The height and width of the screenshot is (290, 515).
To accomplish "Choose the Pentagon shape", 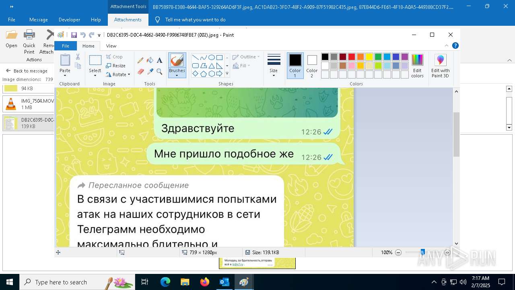I will click(203, 74).
